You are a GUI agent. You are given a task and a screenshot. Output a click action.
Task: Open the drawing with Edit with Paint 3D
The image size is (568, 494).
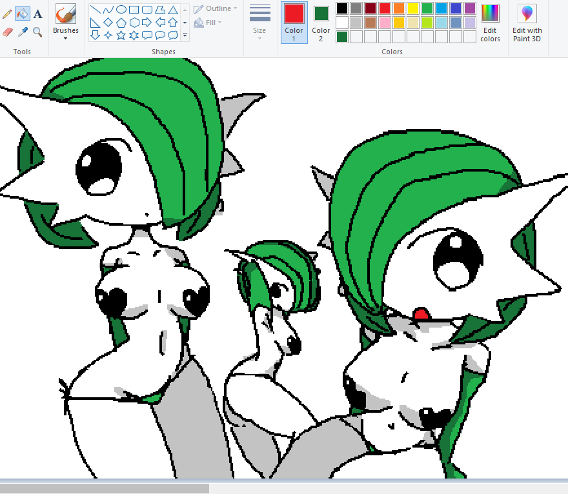pyautogui.click(x=527, y=23)
